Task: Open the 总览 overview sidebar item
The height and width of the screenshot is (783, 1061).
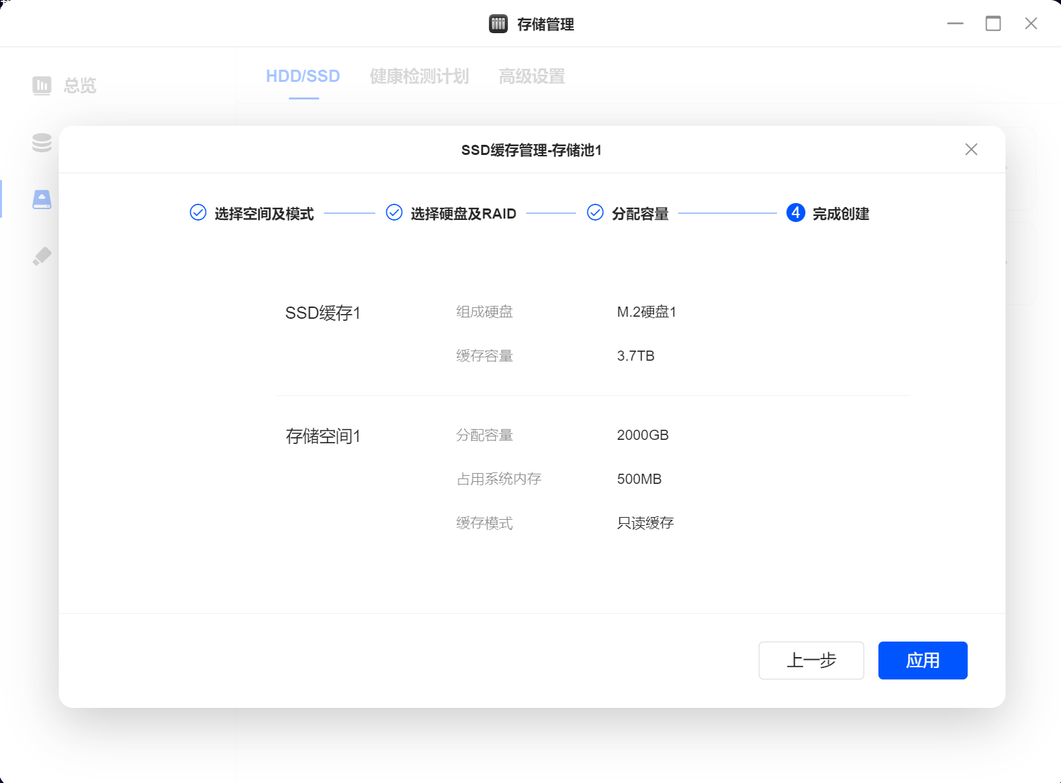Action: [65, 85]
